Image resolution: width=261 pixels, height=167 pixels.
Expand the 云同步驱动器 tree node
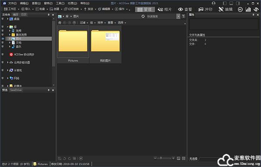7,62
